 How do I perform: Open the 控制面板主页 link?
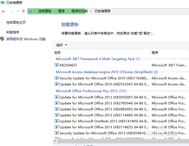point(16,23)
